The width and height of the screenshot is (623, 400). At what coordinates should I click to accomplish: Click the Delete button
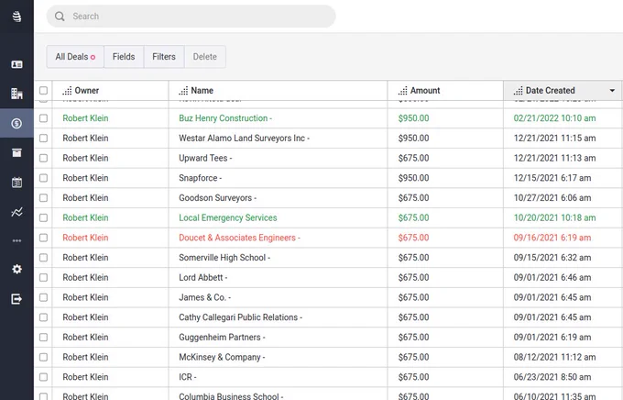[205, 57]
